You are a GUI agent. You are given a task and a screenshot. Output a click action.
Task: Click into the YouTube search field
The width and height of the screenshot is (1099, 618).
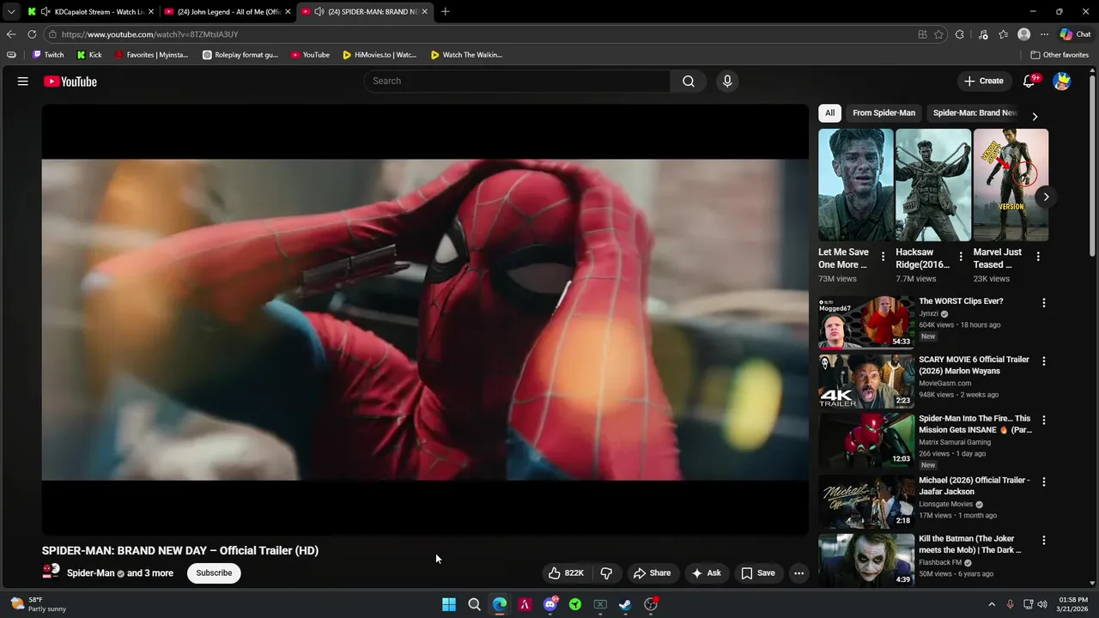517,81
